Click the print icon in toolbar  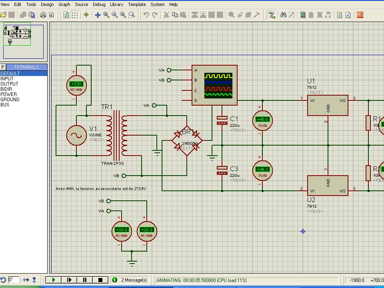[43, 15]
